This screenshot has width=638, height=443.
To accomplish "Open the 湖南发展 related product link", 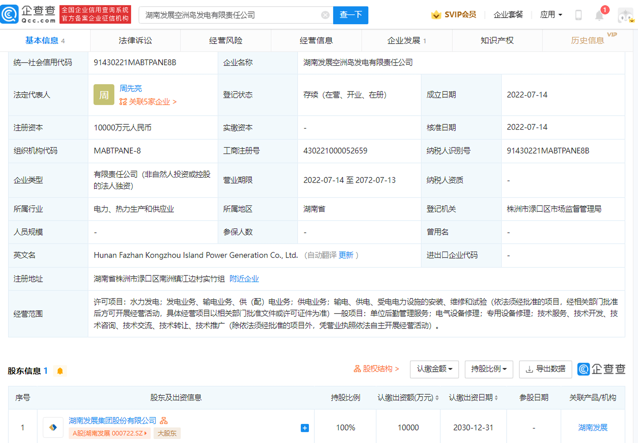I will 593,428.
